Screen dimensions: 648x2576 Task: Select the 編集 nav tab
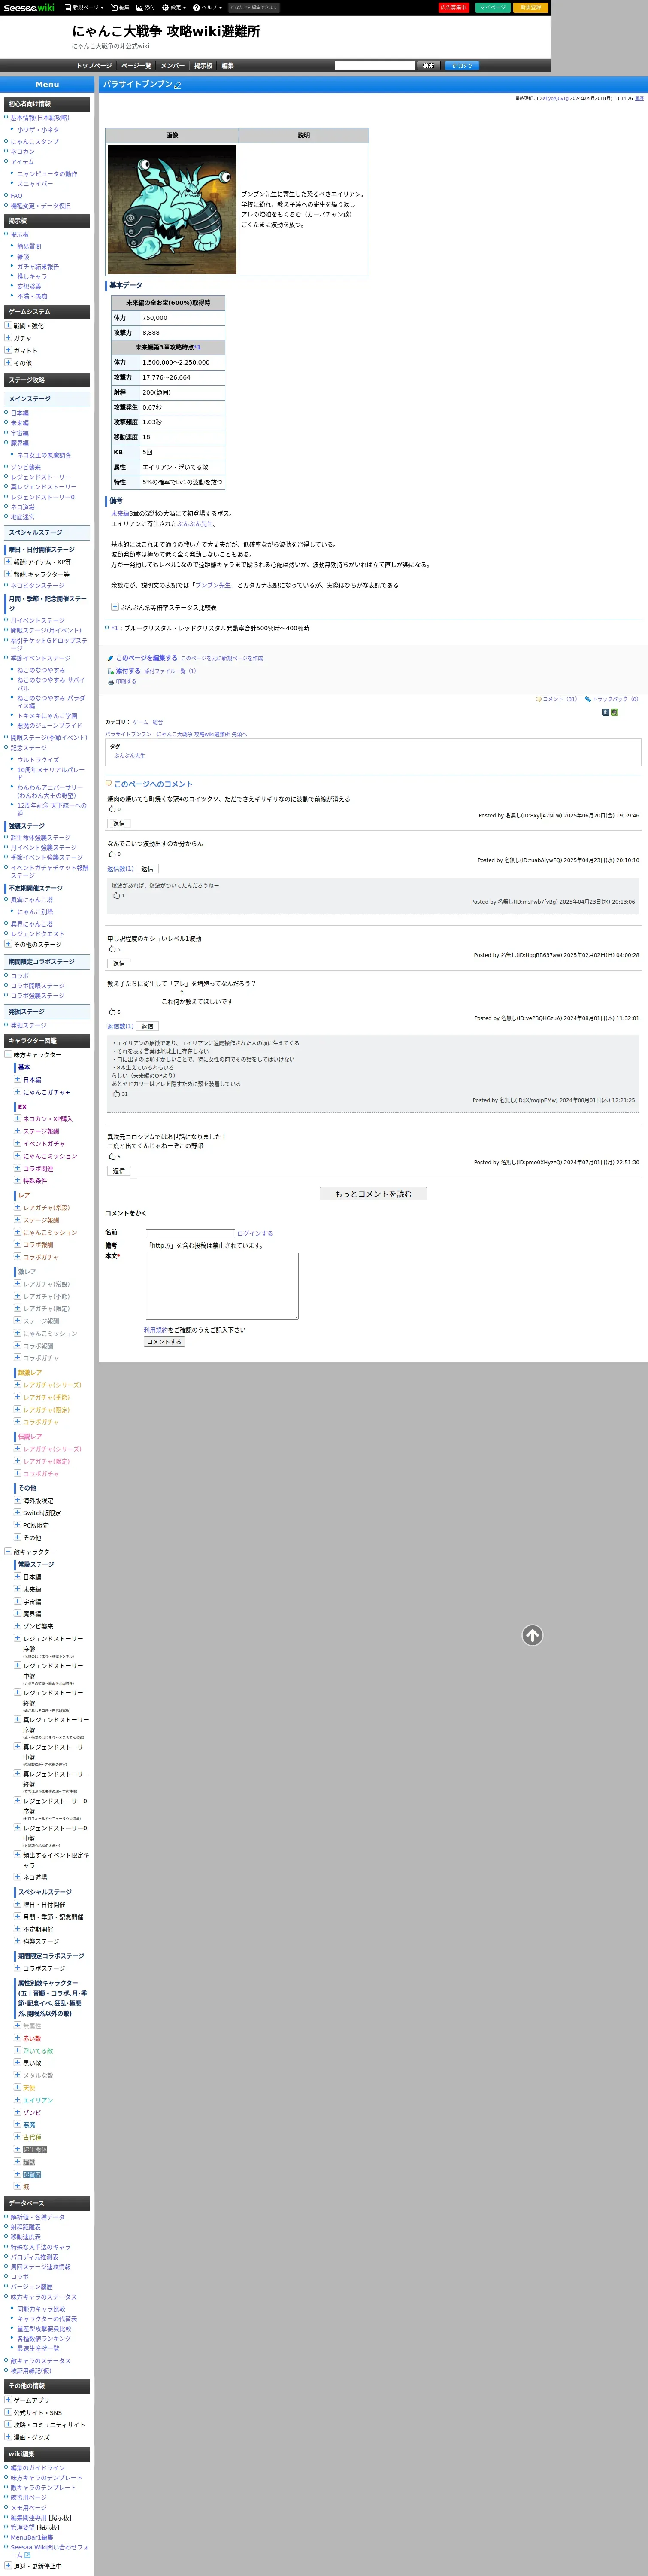click(227, 66)
